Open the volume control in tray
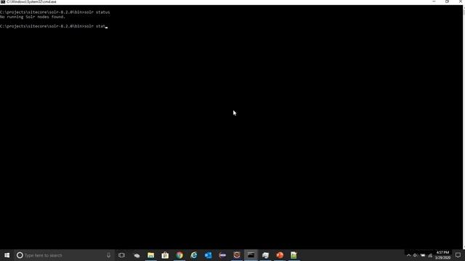The height and width of the screenshot is (261, 465). [416, 255]
